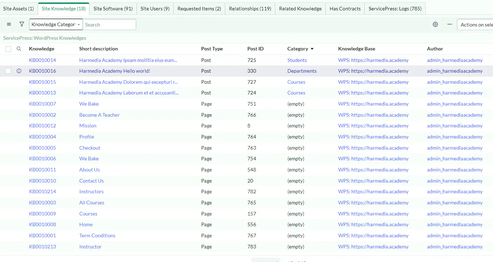The width and height of the screenshot is (493, 262).
Task: Open the Term Conditions page link
Action: pos(97,236)
